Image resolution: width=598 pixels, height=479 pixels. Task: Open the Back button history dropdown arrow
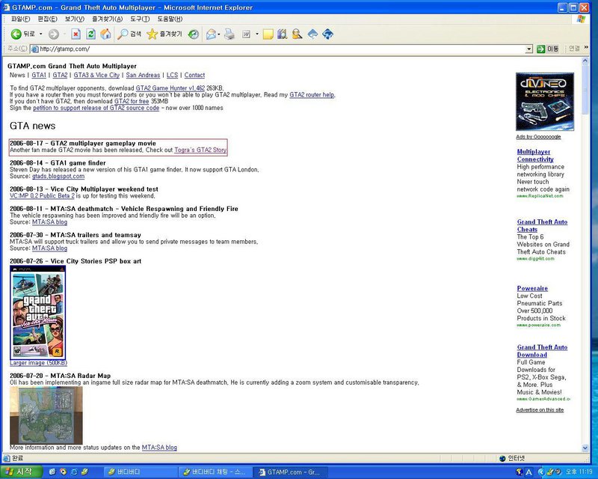40,34
